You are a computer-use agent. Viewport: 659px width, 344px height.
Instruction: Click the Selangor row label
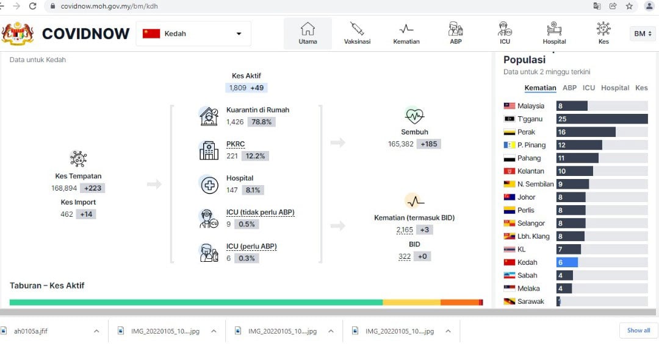pos(531,223)
